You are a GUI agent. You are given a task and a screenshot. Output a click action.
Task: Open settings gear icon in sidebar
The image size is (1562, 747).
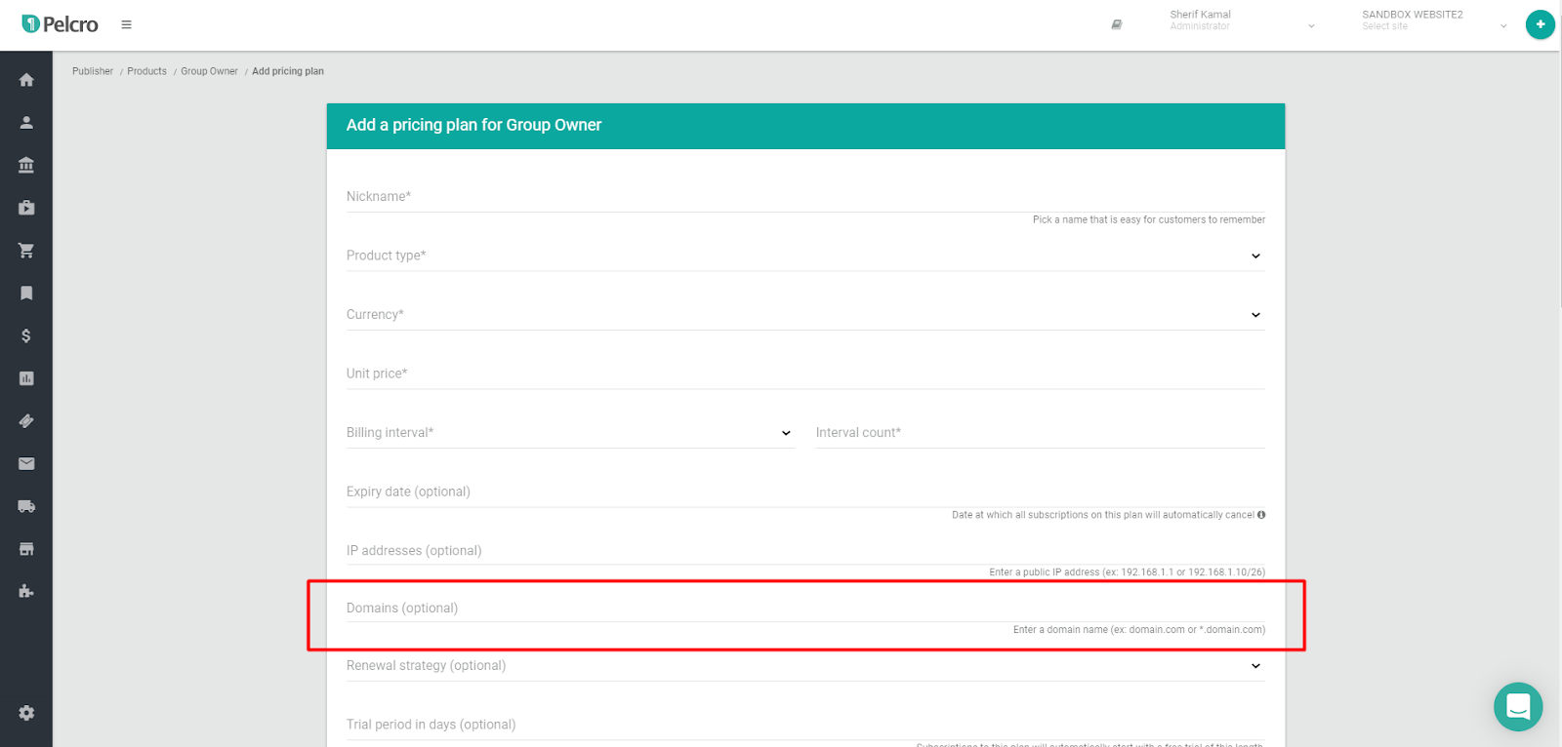click(x=26, y=713)
